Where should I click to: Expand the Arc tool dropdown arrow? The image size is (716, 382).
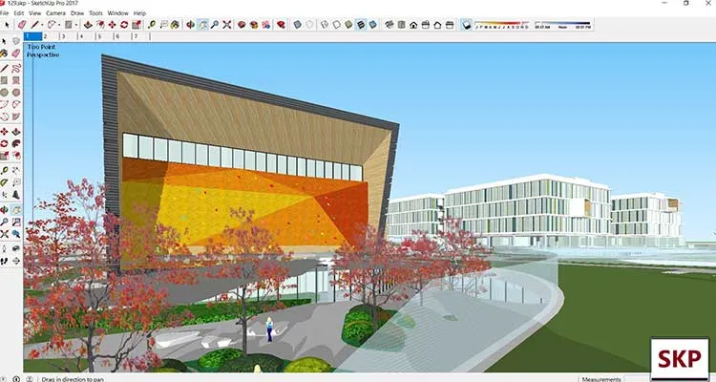pyautogui.click(x=59, y=25)
